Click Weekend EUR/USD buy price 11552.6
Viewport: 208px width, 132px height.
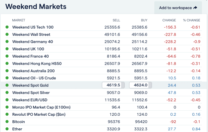pos(139,100)
